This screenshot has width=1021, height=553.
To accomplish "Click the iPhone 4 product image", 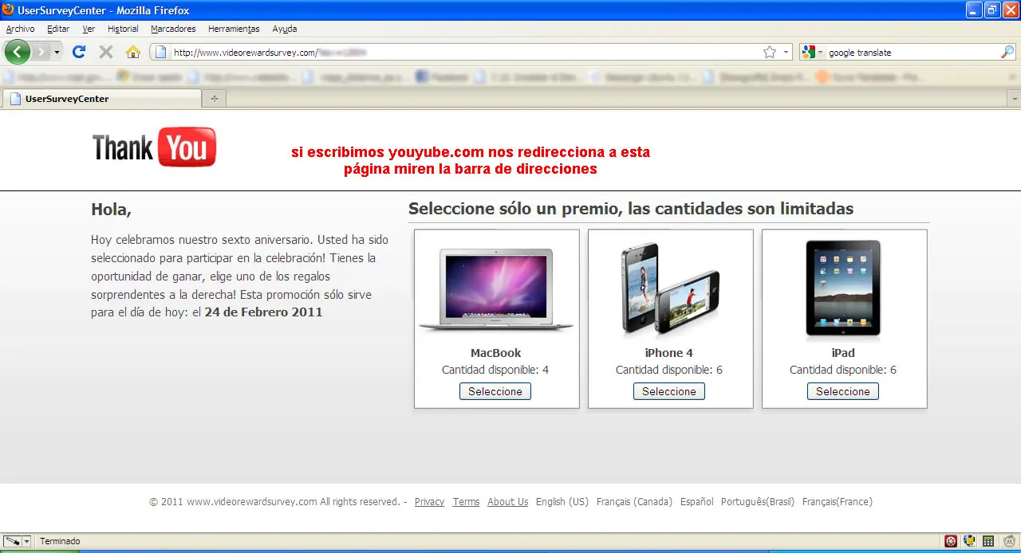I will (671, 289).
